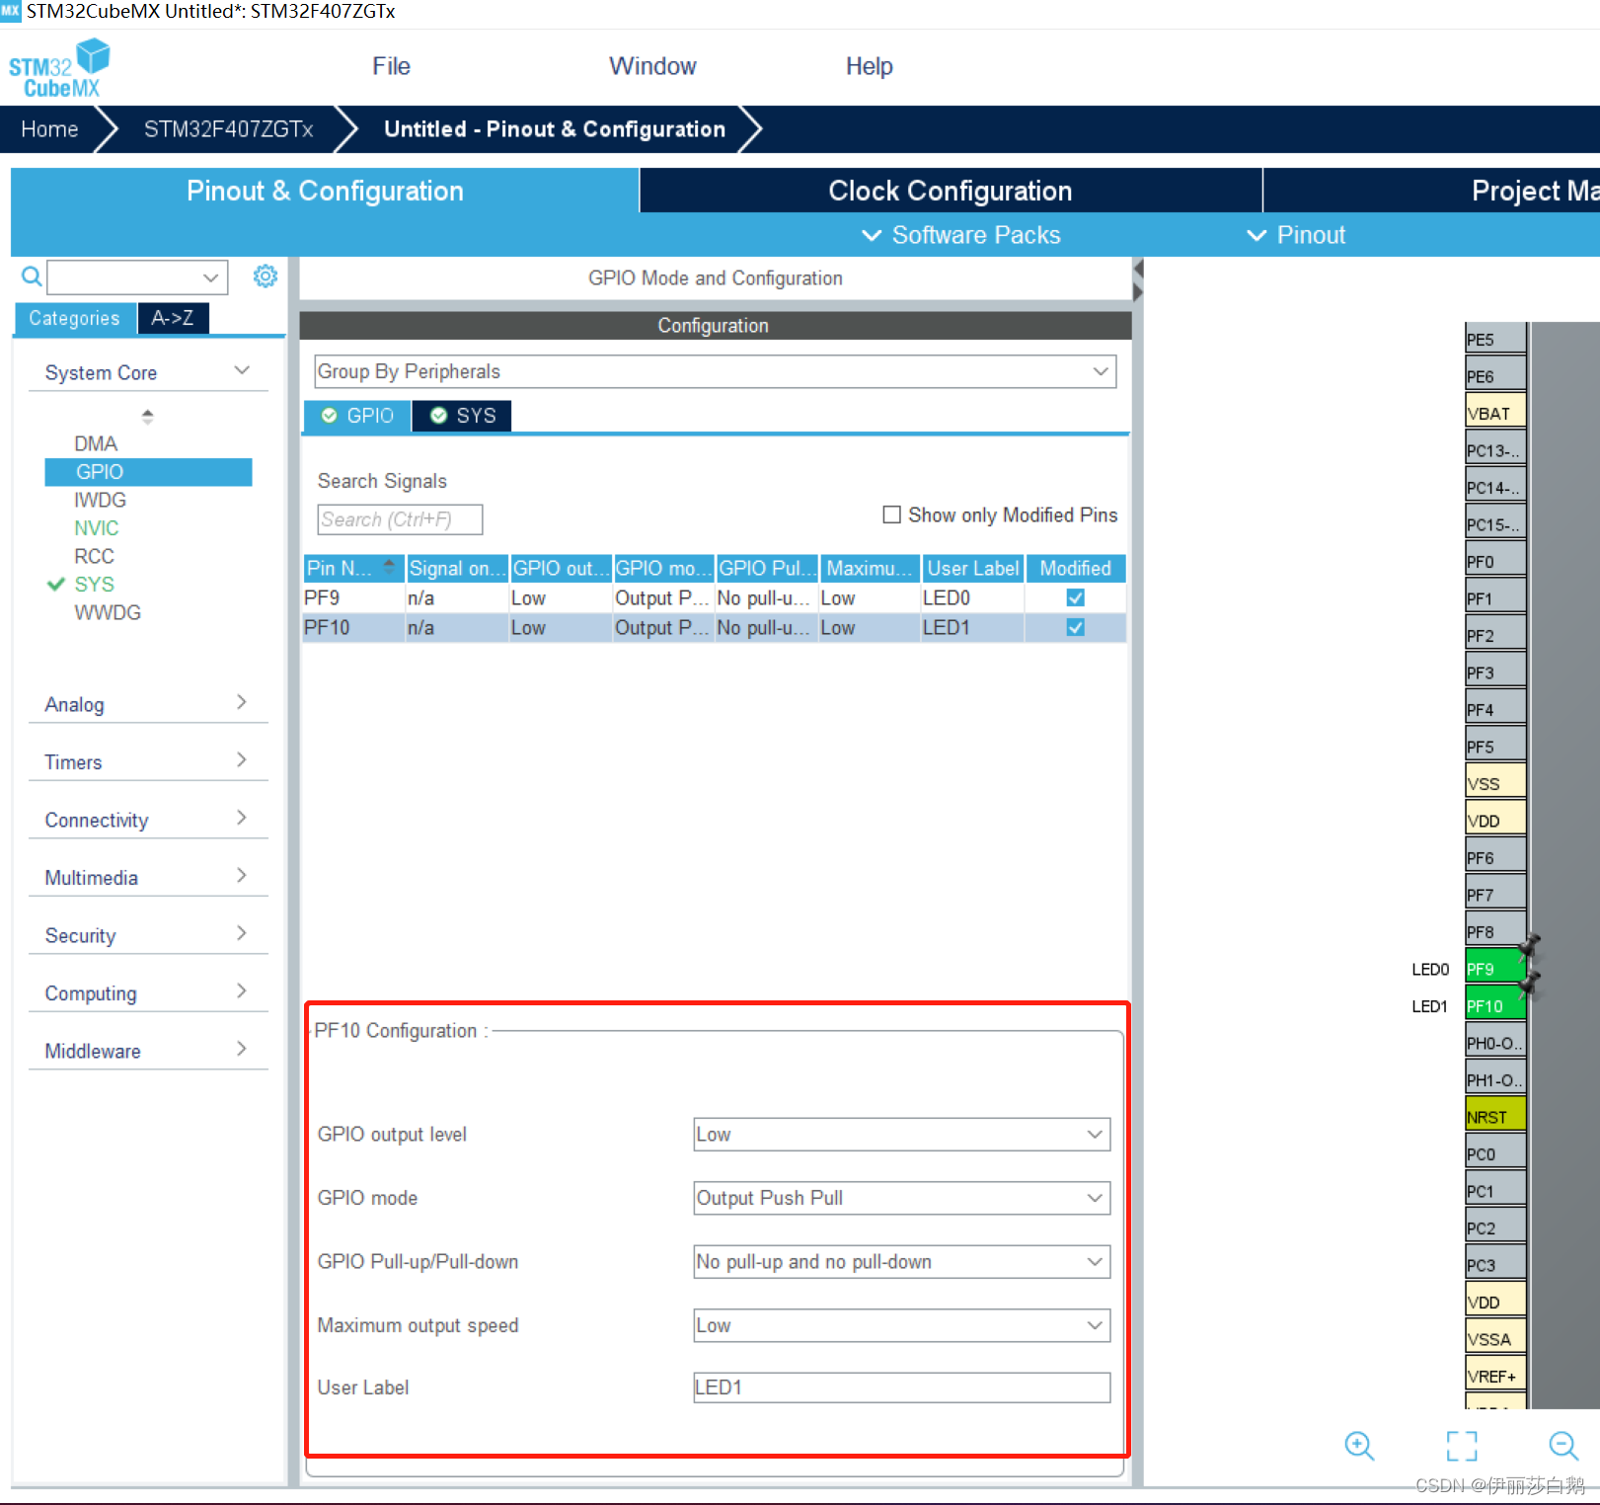Open the Group By Peripherals dropdown
This screenshot has width=1600, height=1505.
(715, 371)
